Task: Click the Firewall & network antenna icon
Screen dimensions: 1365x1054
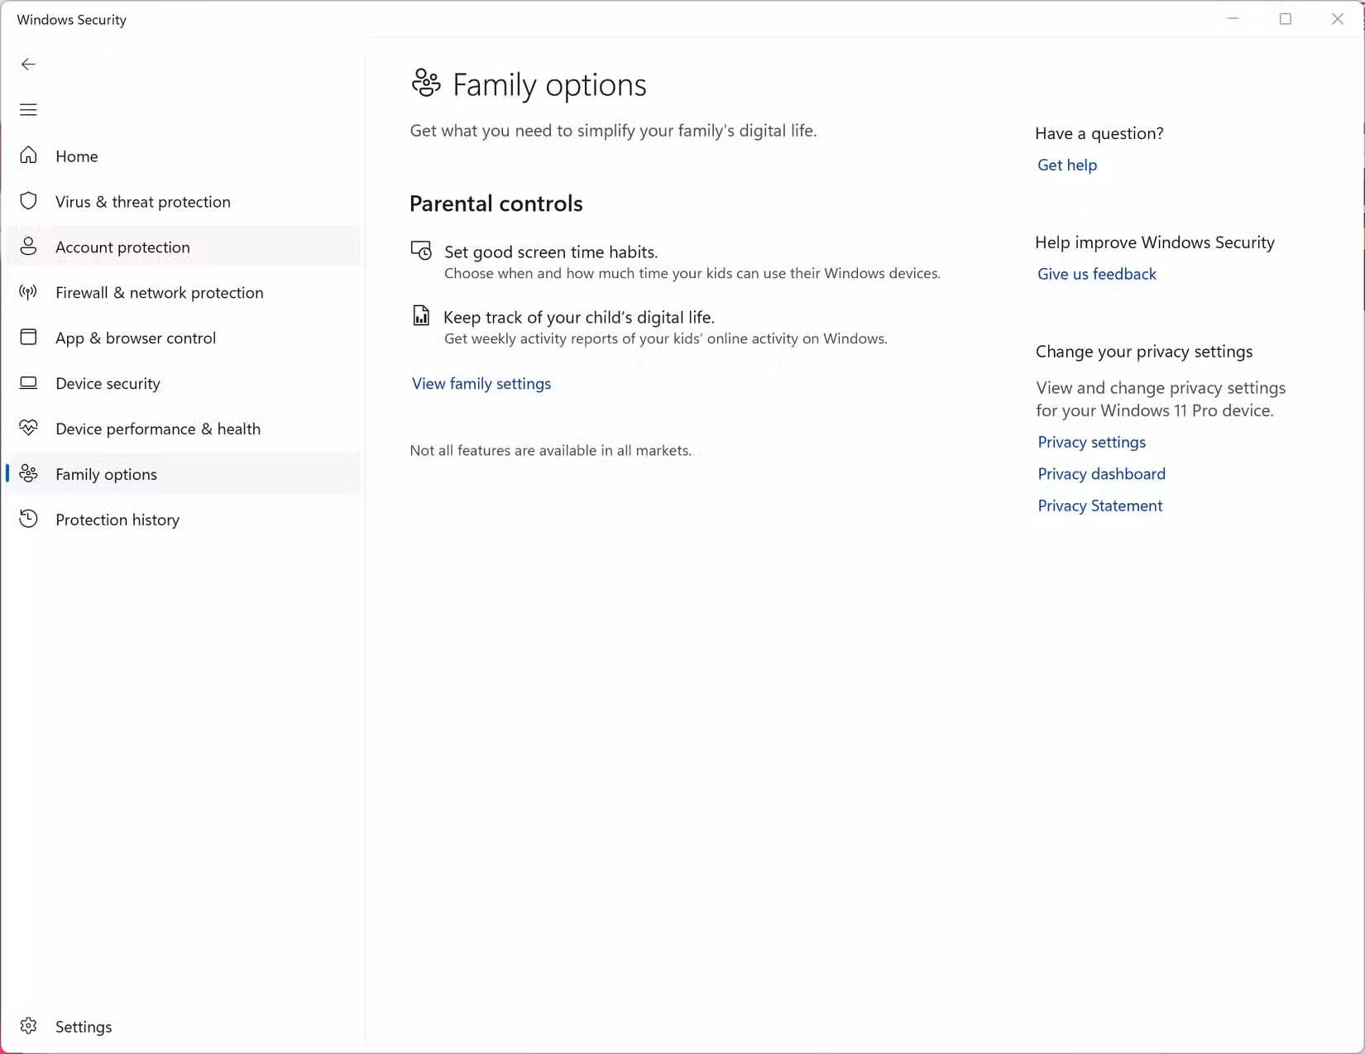Action: [28, 292]
